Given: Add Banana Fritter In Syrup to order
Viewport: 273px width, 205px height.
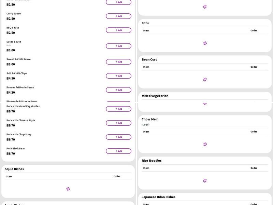Looking at the screenshot, I should click(118, 90).
